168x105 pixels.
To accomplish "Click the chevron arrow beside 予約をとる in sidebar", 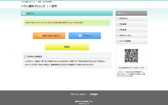I will click(x=117, y=19).
